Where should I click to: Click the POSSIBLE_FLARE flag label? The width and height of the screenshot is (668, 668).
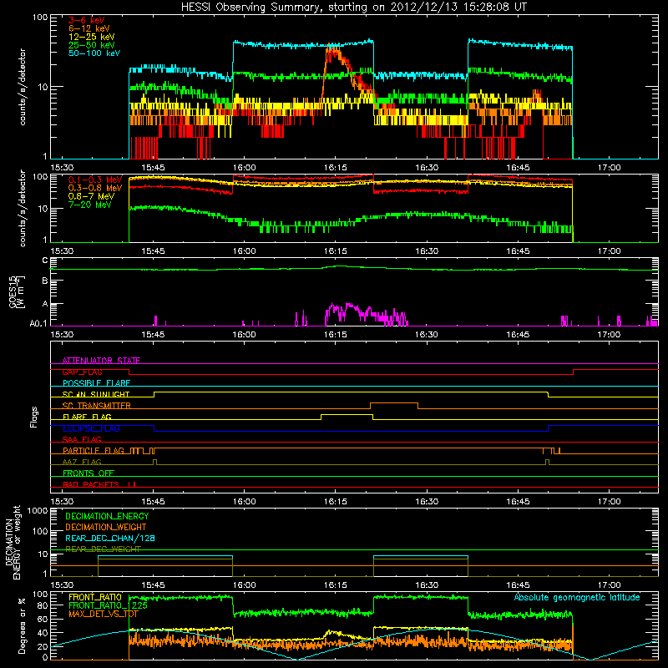coord(96,383)
